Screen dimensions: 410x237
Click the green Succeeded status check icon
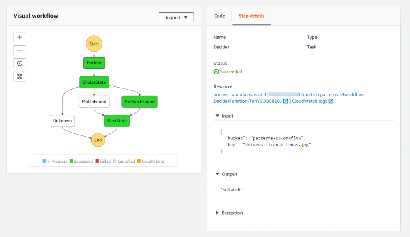(215, 72)
